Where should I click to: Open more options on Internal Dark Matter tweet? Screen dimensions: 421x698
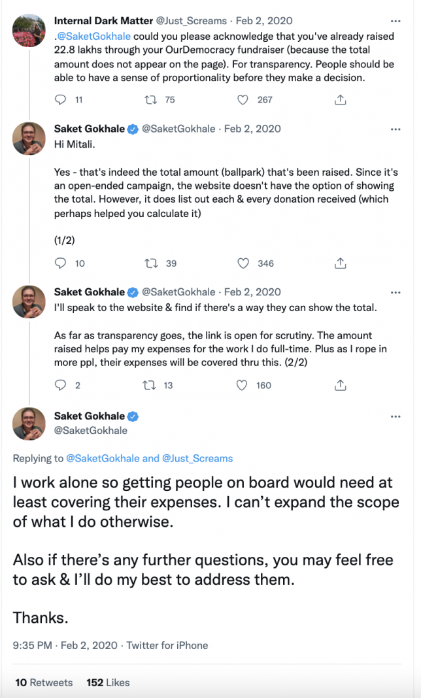tap(395, 21)
